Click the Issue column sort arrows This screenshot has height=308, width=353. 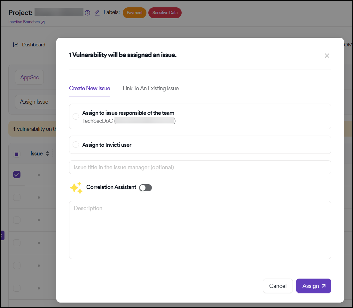[x=48, y=154]
